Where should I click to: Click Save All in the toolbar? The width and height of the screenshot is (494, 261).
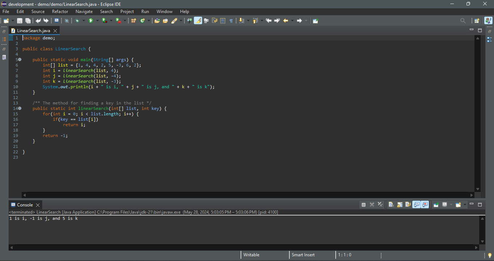point(28,21)
